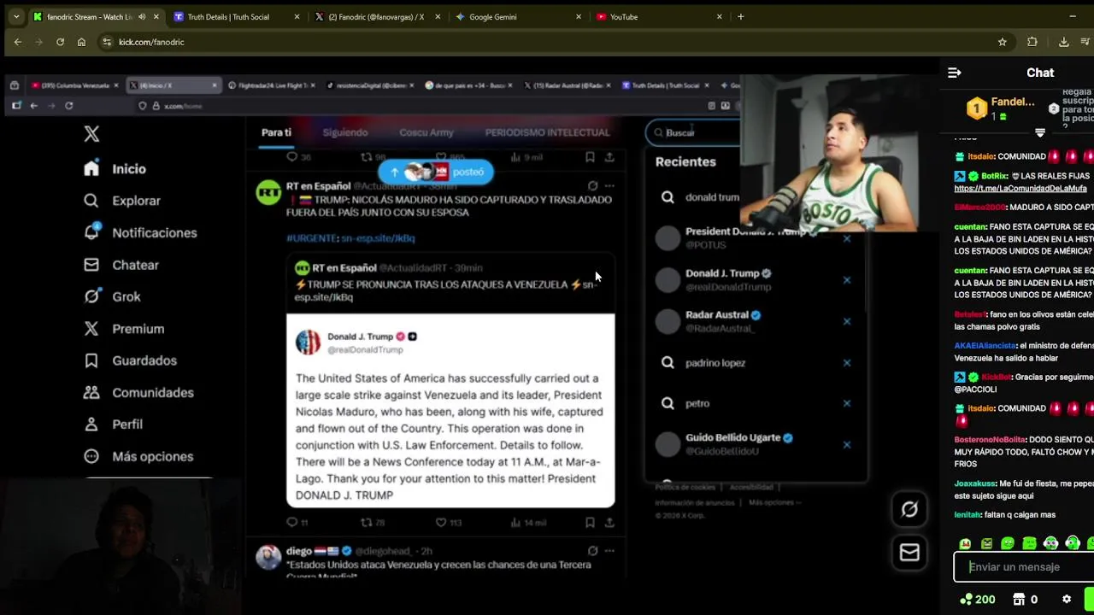Select recent search 'padrino lopez'

click(x=715, y=363)
